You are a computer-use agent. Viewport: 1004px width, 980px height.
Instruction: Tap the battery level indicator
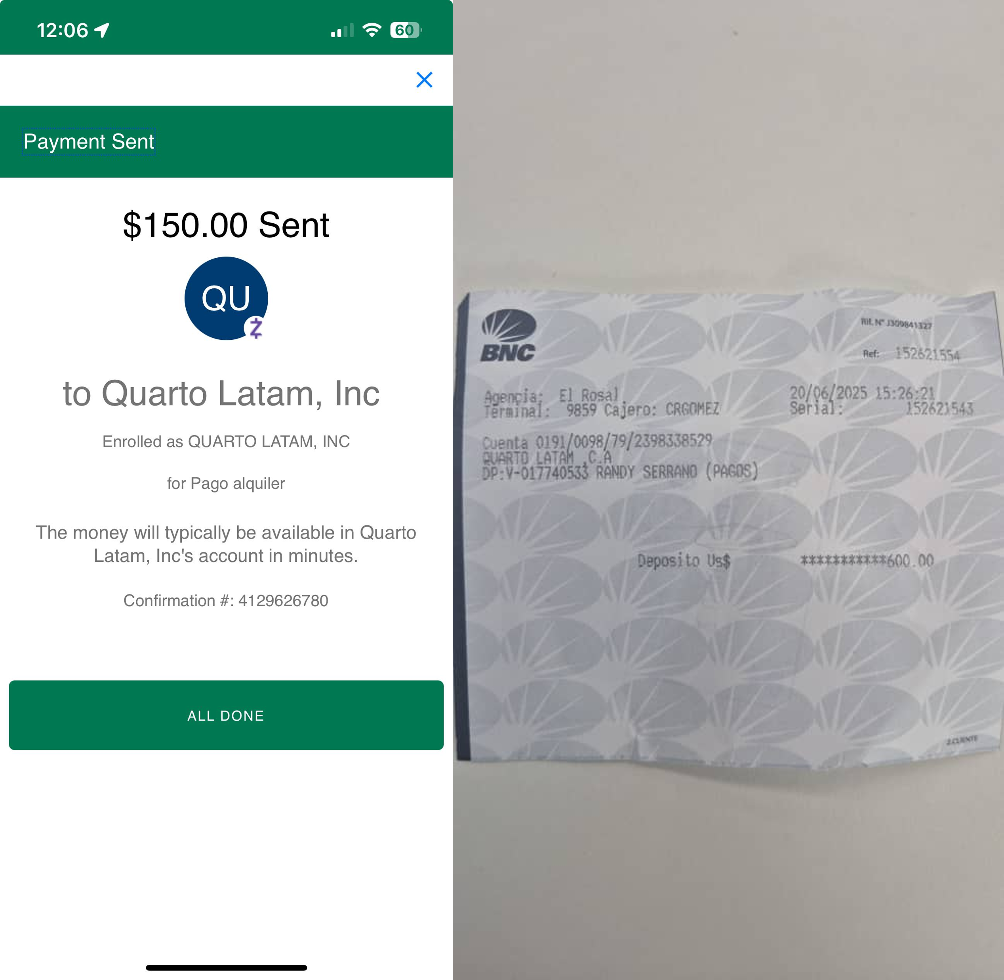[x=406, y=30]
